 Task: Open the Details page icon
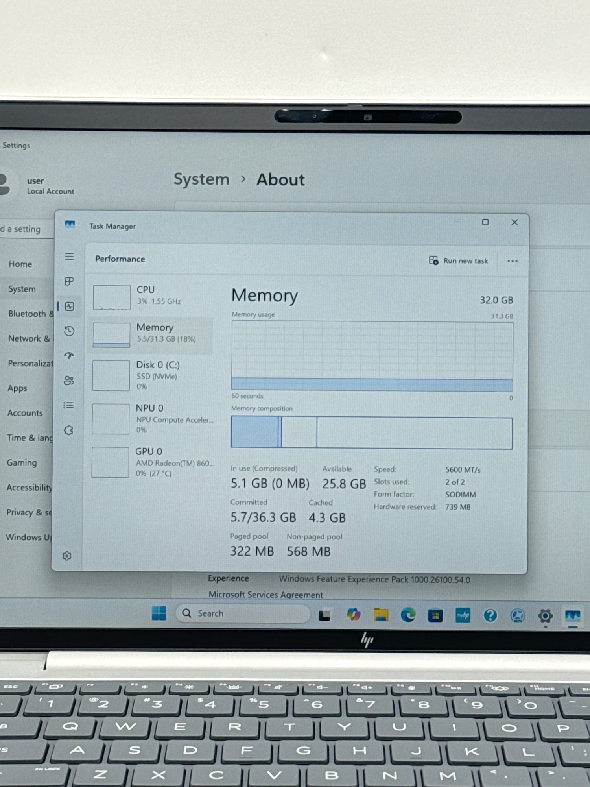pyautogui.click(x=68, y=405)
